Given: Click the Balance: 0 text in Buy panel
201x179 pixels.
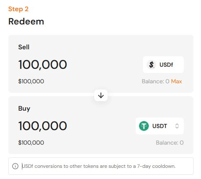Looking at the screenshot, I should [x=170, y=143].
